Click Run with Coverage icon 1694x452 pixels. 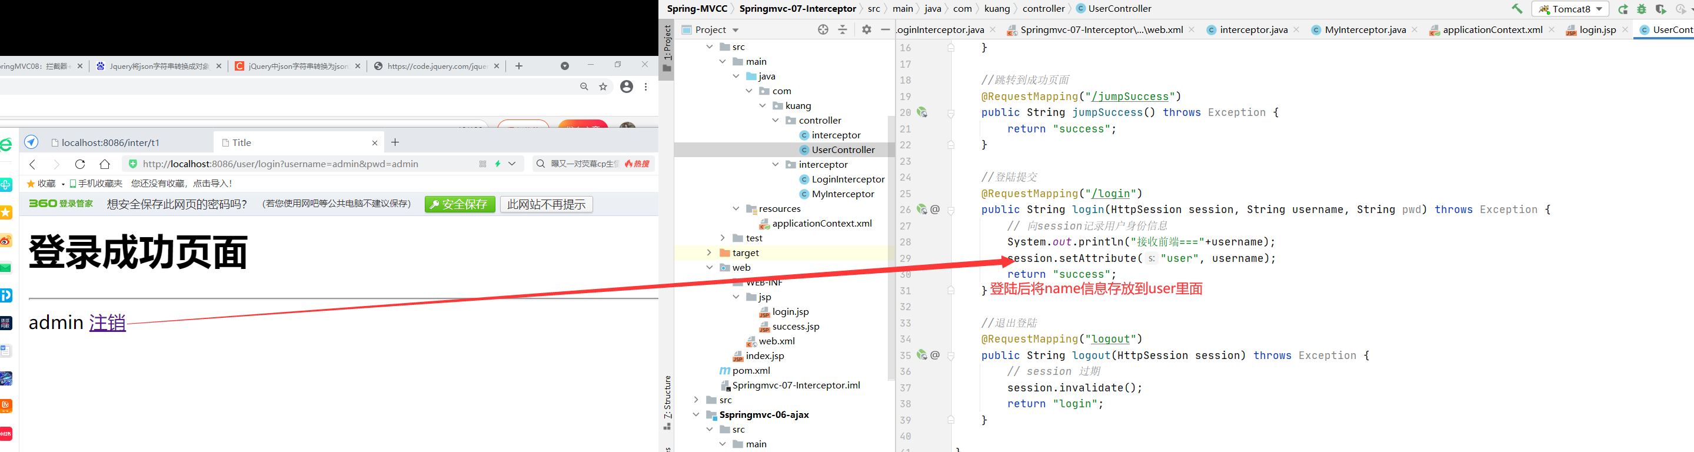coord(1660,9)
